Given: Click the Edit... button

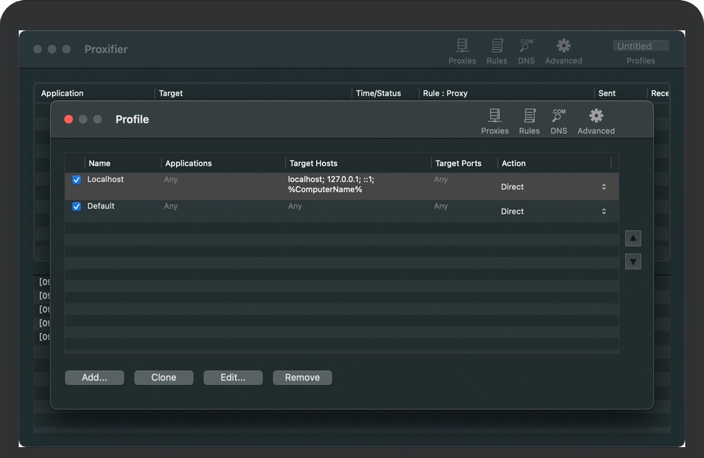Looking at the screenshot, I should [x=233, y=378].
